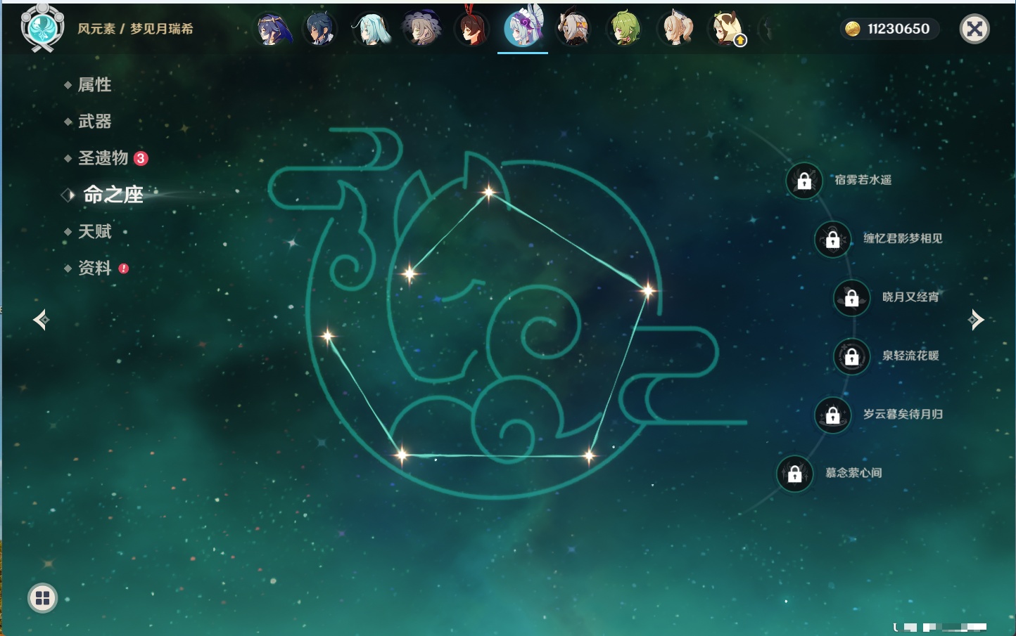Open the grid menu button
The height and width of the screenshot is (636, 1016).
point(42,598)
